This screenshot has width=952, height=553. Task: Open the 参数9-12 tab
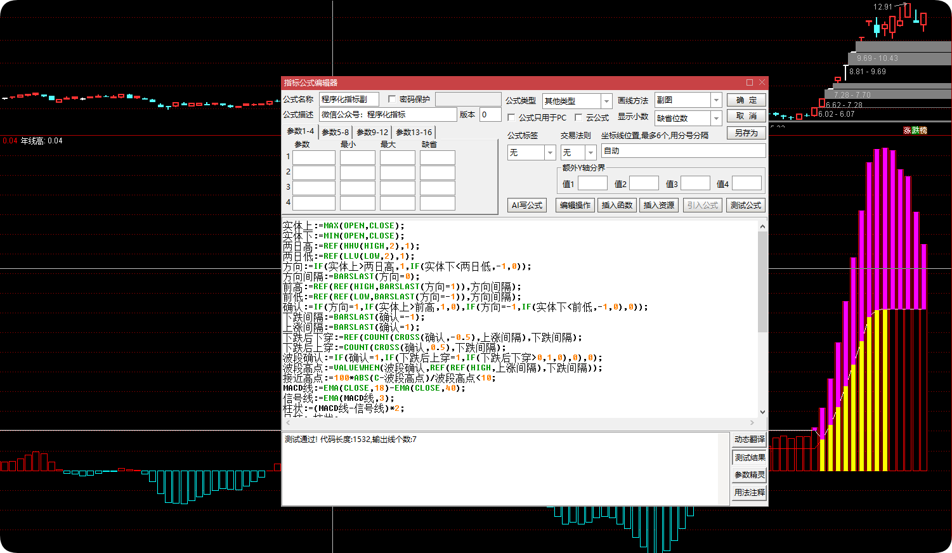[372, 132]
